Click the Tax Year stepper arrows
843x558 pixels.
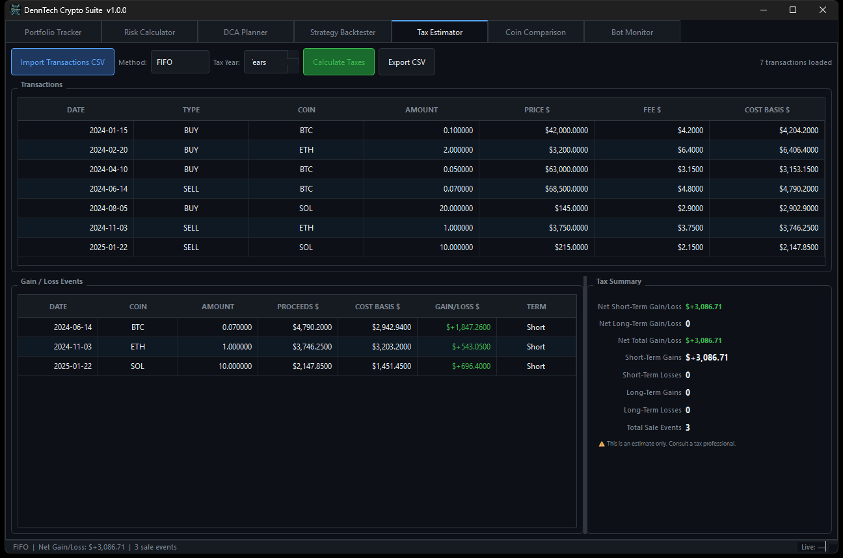[293, 62]
